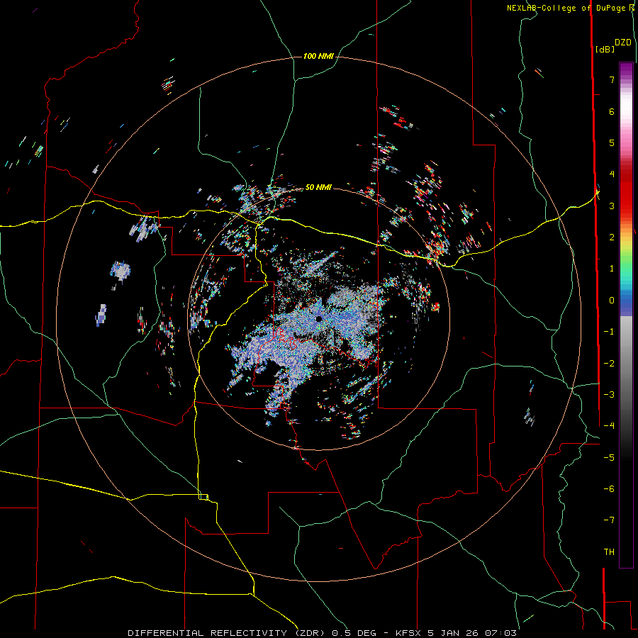The image size is (638, 638).
Task: Click the 6 value on color scale
Action: tap(612, 111)
